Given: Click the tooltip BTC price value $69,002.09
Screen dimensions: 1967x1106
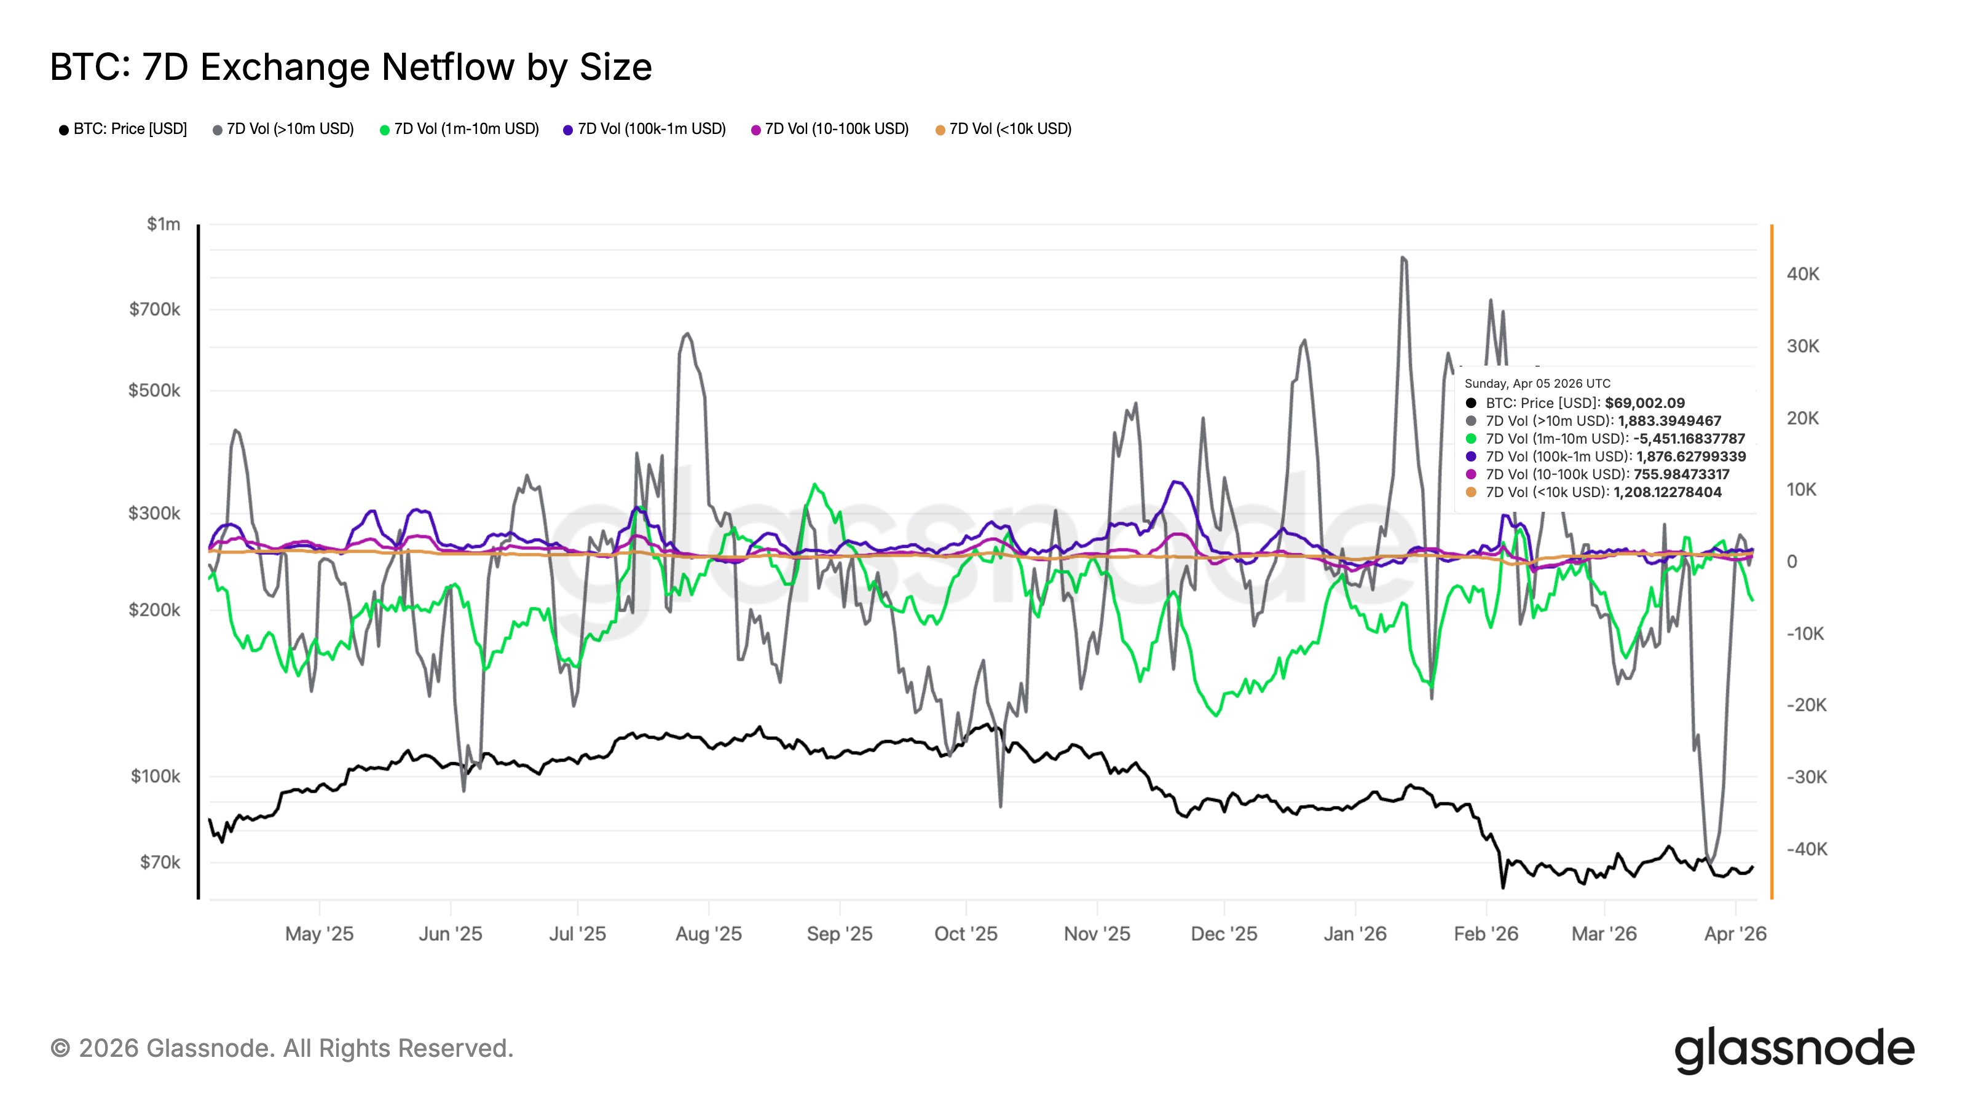Looking at the screenshot, I should [x=1644, y=403].
